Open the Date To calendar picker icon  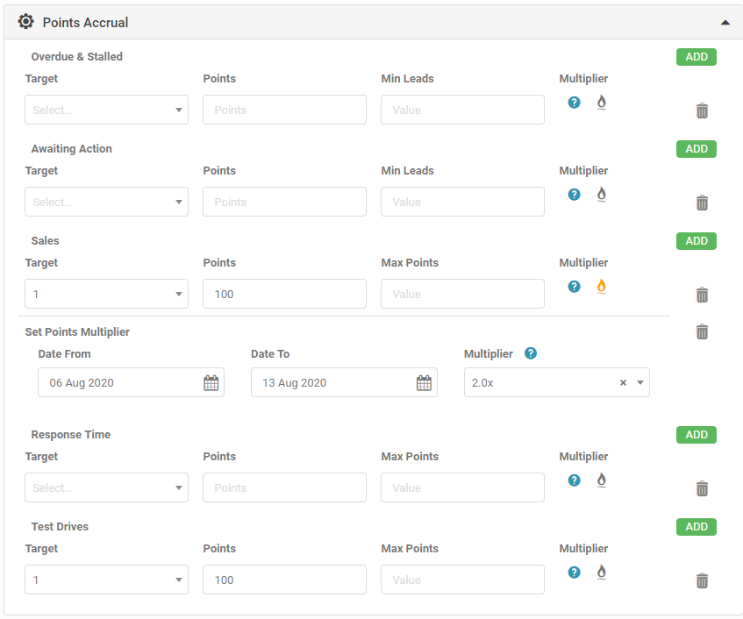[x=424, y=383]
